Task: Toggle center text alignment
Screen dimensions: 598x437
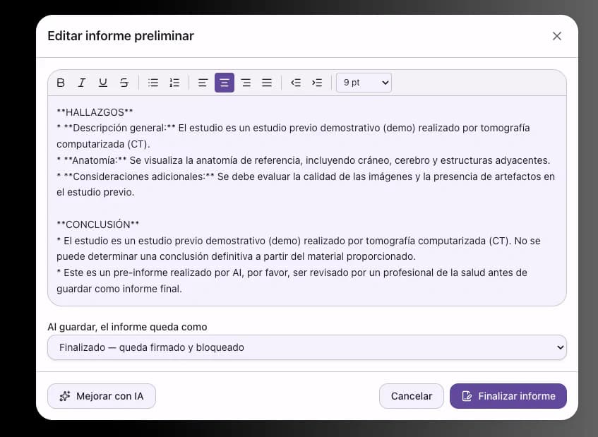Action: [x=225, y=83]
